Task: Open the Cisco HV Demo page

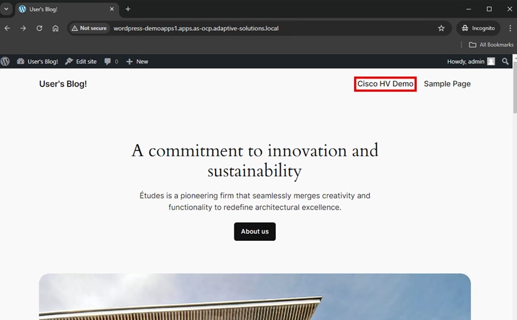Action: click(x=385, y=84)
